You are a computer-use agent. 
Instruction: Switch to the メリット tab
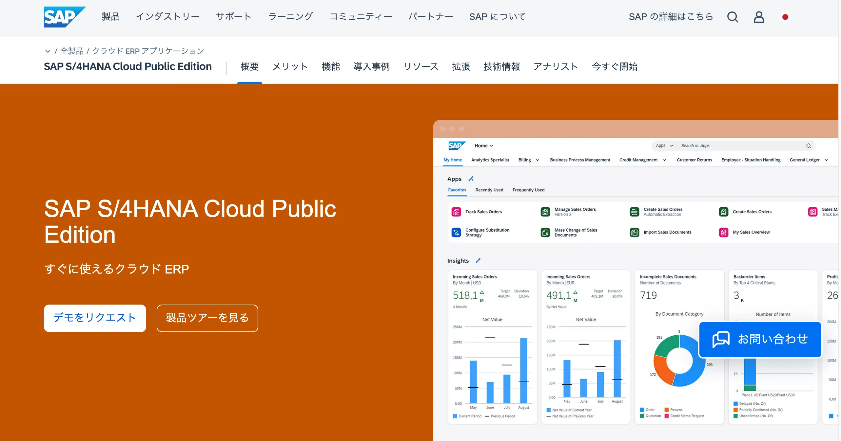point(290,67)
